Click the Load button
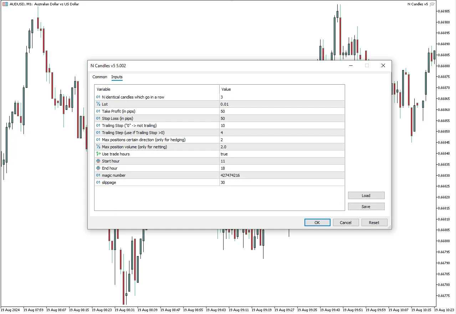This screenshot has width=456, height=314. tap(366, 196)
